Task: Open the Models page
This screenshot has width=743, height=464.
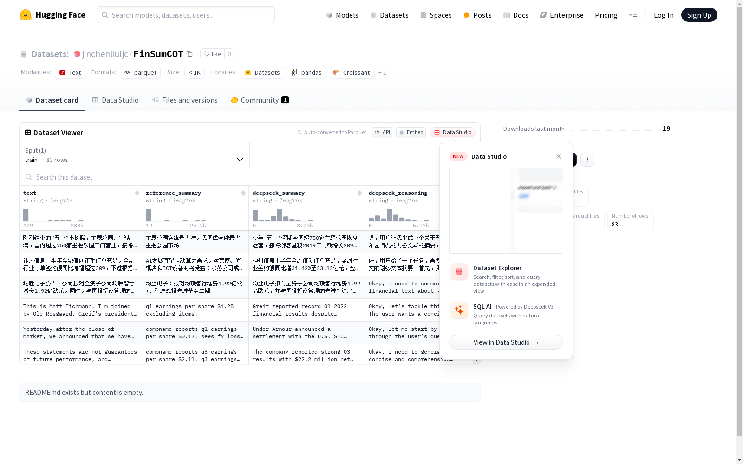Action: tap(342, 15)
